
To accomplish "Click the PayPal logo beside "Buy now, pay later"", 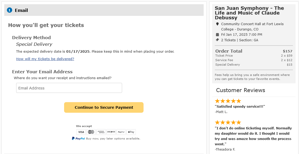I will 78,138.
